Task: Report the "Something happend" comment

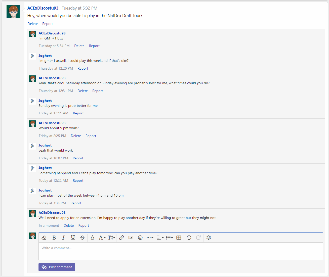Action: tap(78, 181)
